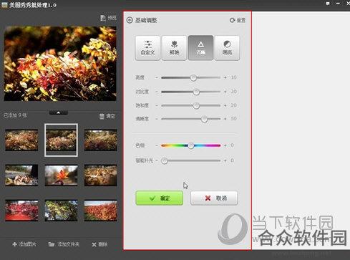Select the bright red leaves thumbnail

coord(21,211)
